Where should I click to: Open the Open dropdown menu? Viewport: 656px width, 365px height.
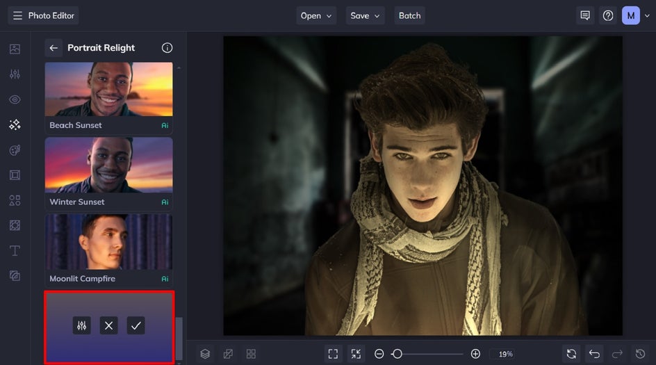(x=316, y=15)
